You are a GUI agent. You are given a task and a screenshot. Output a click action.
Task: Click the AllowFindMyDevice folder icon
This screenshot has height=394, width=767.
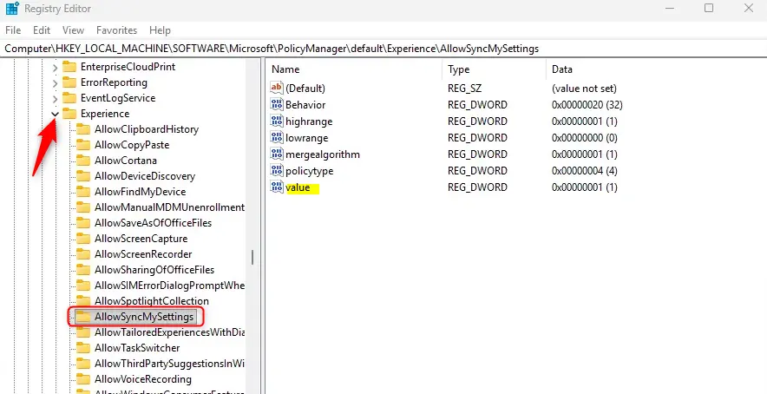(x=83, y=192)
